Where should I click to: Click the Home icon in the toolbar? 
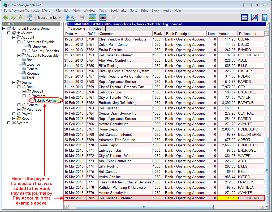click(29, 17)
